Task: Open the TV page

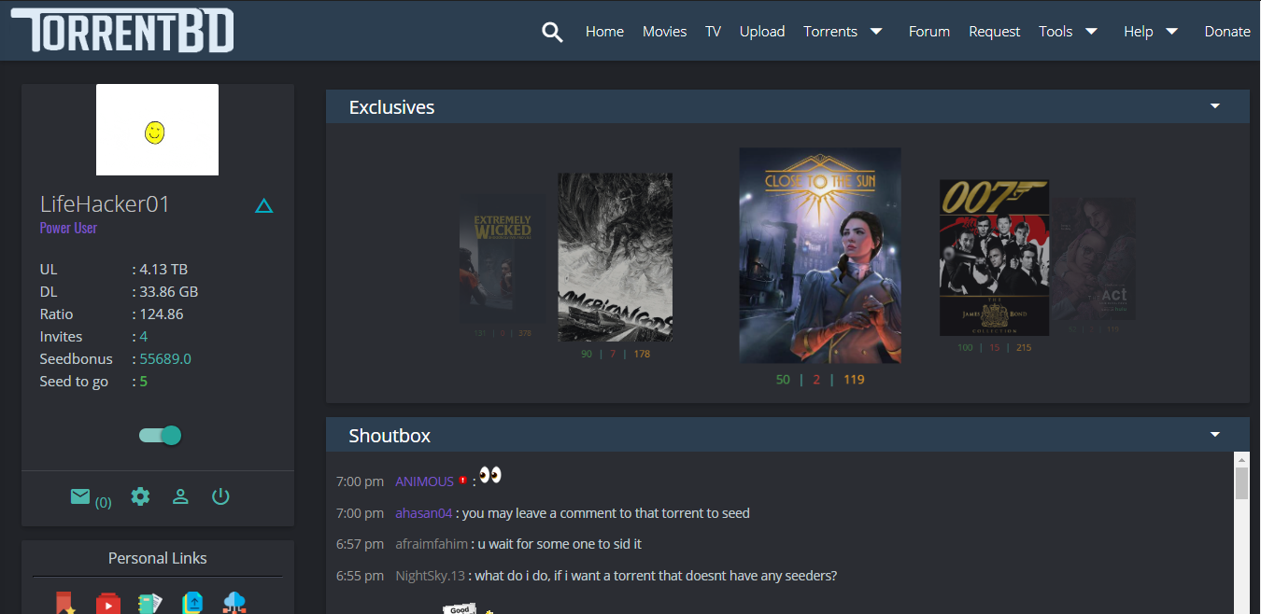Action: point(713,31)
